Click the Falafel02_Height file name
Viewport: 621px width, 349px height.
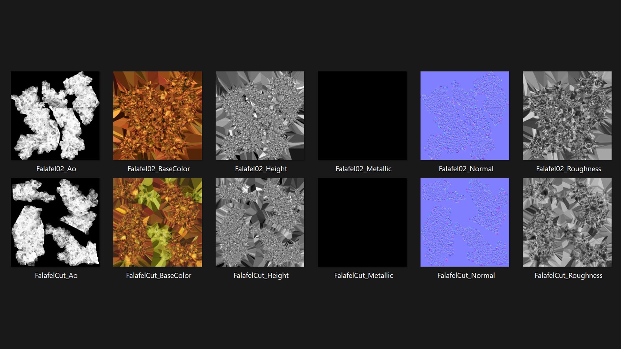click(x=261, y=169)
